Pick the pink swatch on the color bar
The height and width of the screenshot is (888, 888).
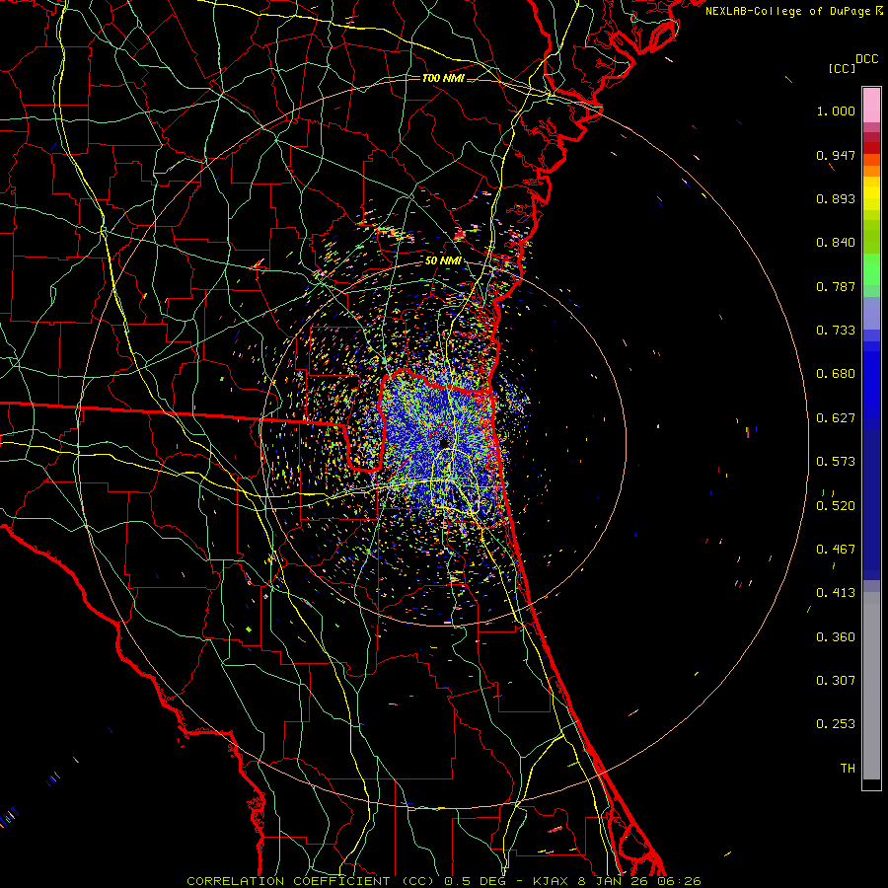(871, 105)
